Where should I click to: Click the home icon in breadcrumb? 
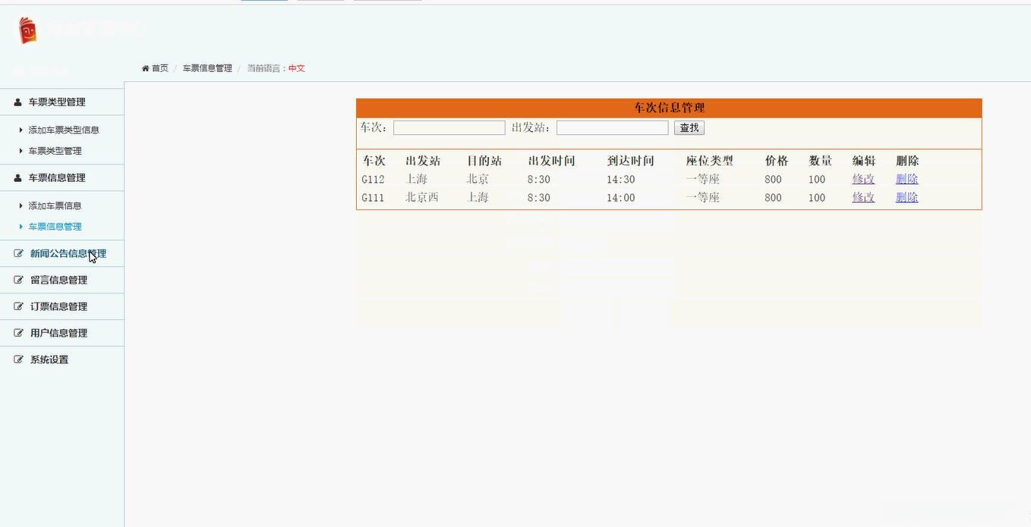145,68
